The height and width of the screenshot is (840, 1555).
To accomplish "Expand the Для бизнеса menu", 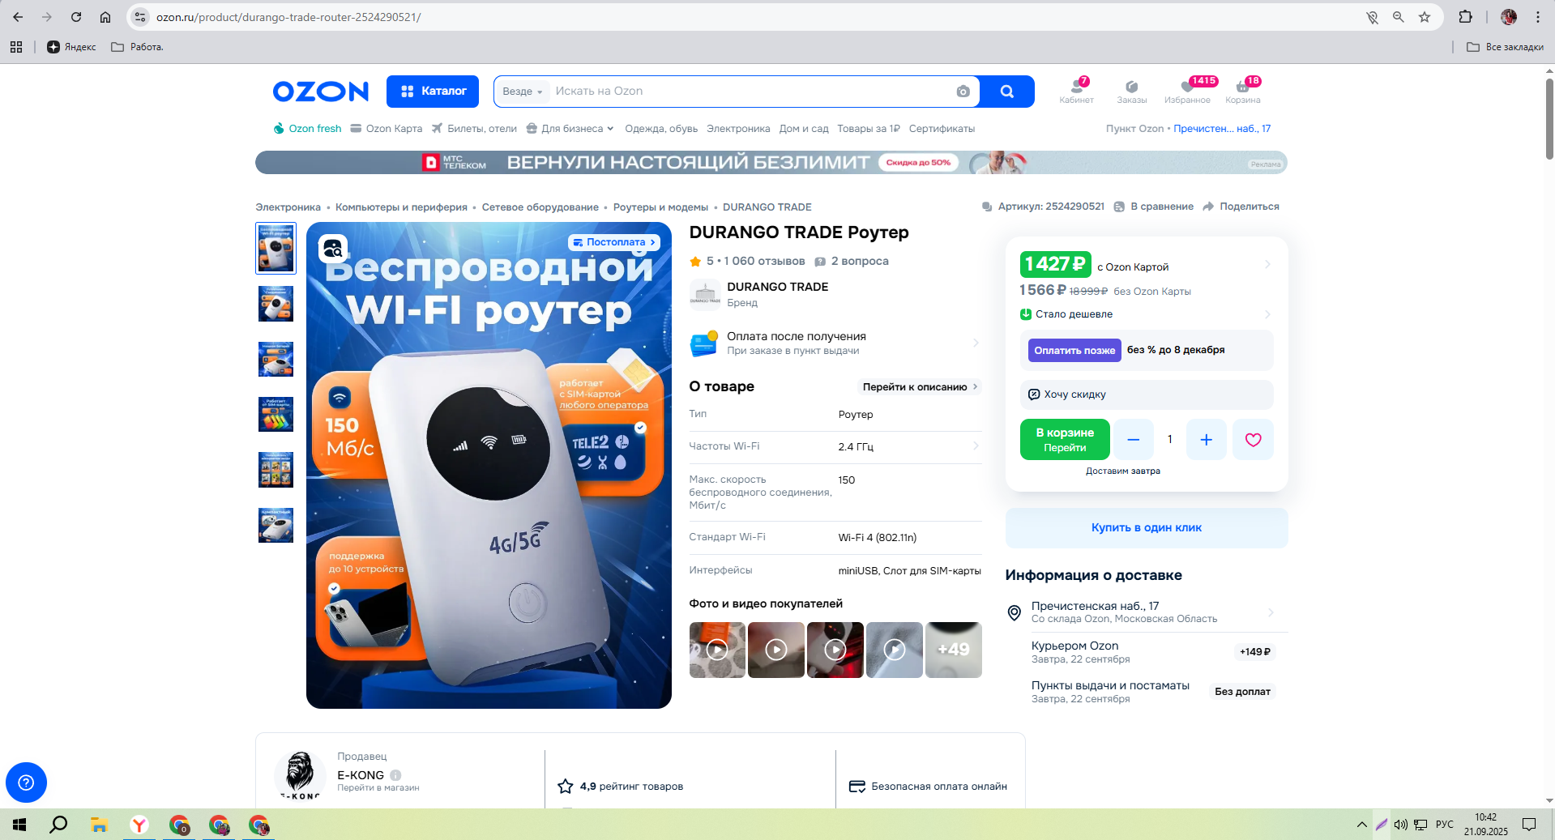I will (570, 129).
